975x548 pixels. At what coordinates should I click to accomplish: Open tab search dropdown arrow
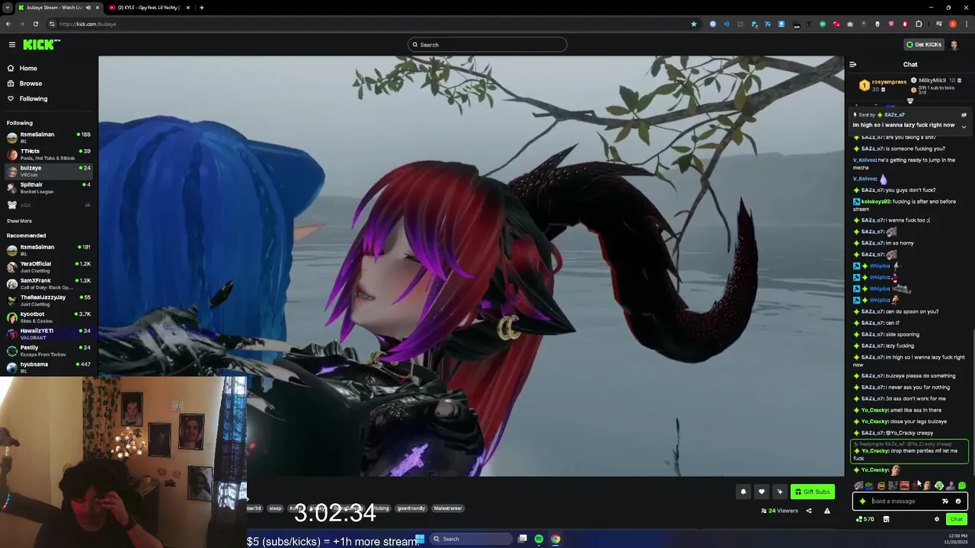click(8, 8)
